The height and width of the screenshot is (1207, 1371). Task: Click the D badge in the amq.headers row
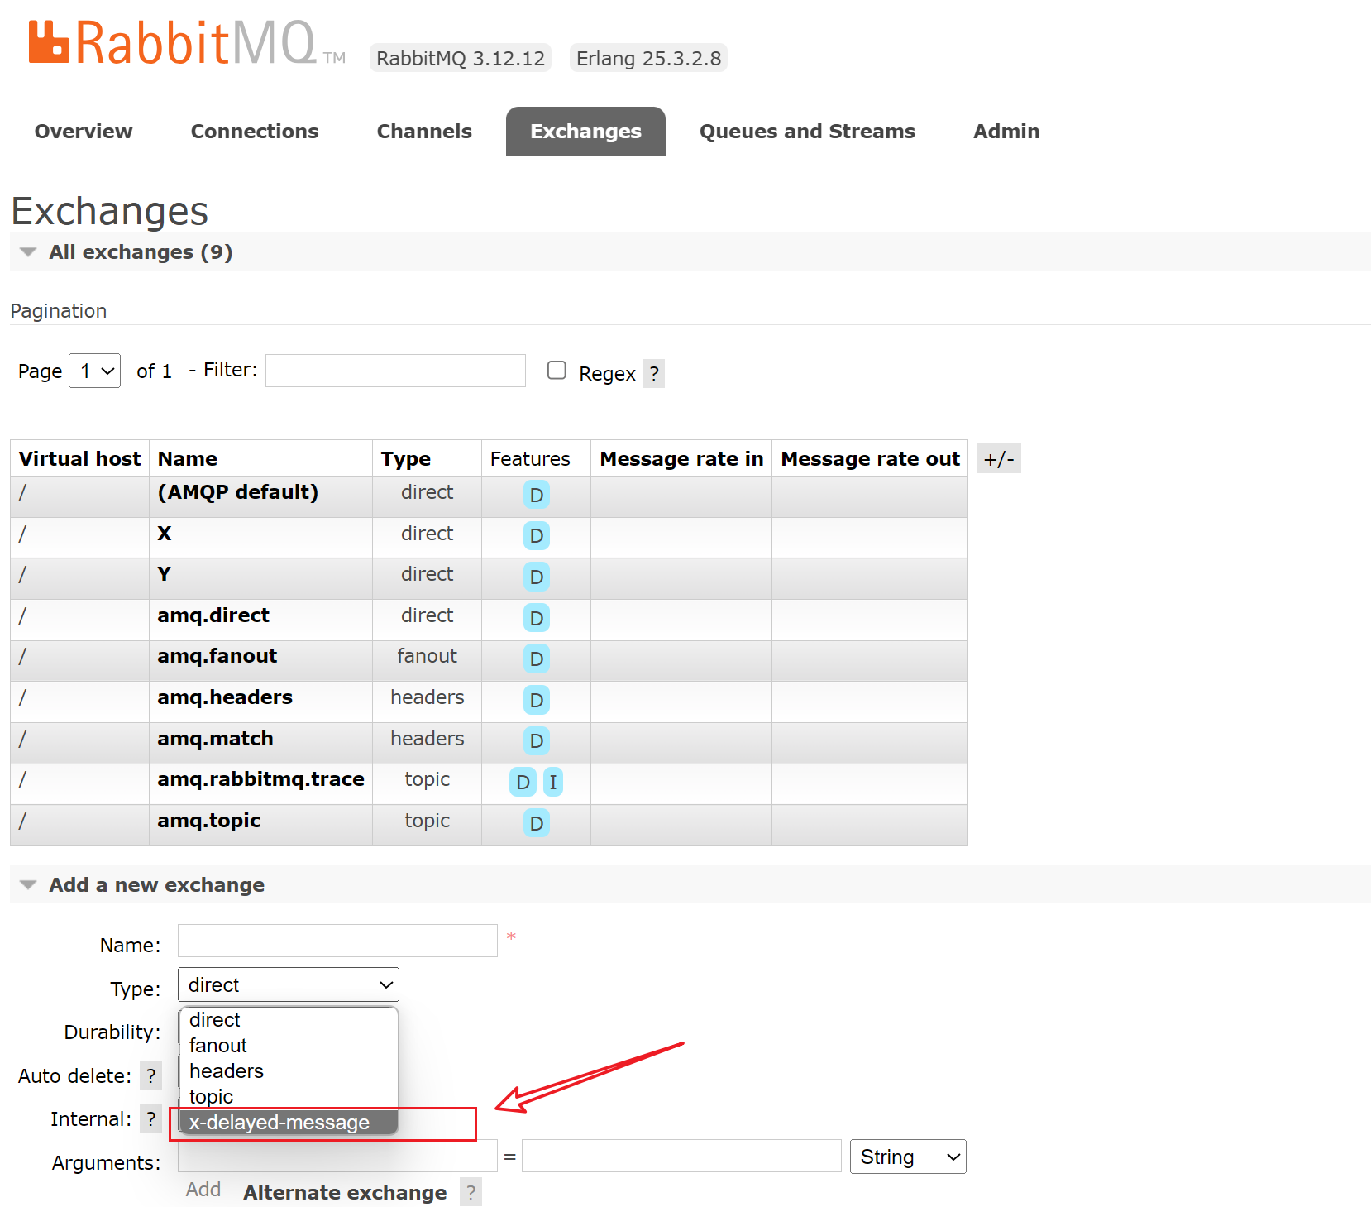[x=537, y=700]
